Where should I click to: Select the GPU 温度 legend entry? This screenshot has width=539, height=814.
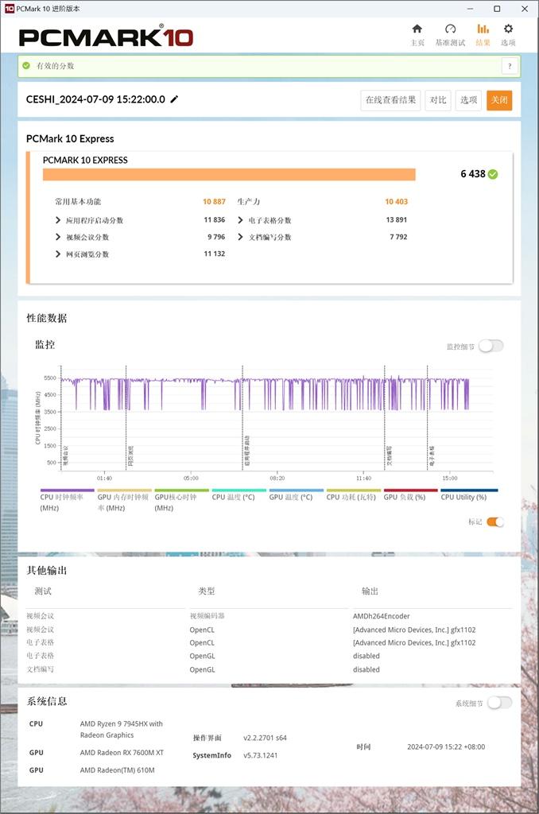point(296,495)
